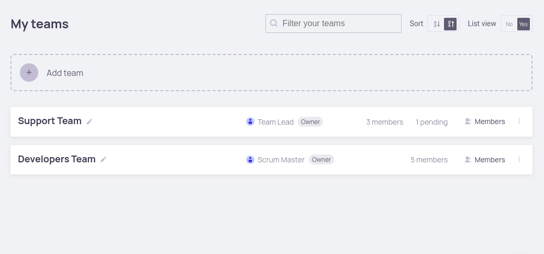Click members icon in Support Team row
This screenshot has width=544, height=254.
coord(468,122)
